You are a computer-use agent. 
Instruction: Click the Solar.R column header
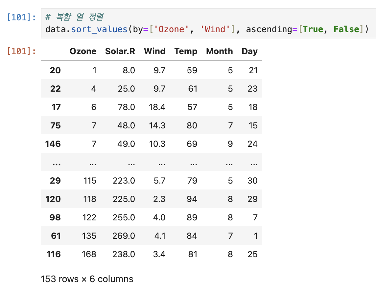[120, 51]
